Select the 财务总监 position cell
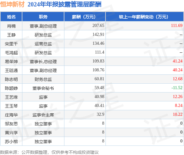Screen dimensions: 184x155 pyautogui.click(x=43, y=79)
